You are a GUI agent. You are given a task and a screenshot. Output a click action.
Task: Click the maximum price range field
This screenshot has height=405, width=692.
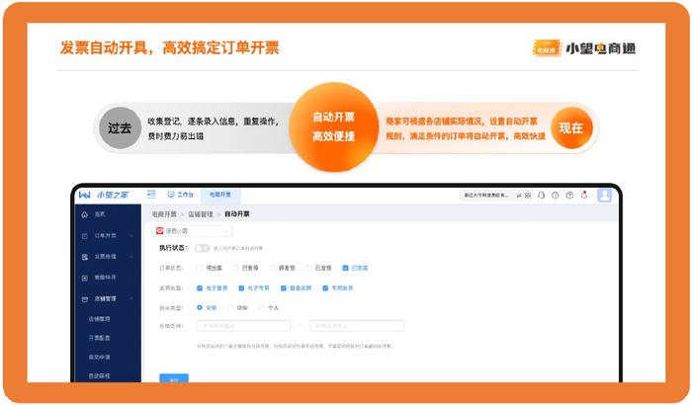point(357,326)
